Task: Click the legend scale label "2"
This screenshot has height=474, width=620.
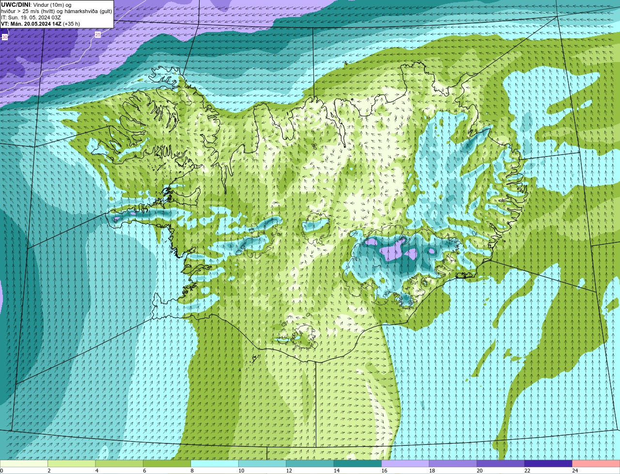Action: tap(49, 471)
